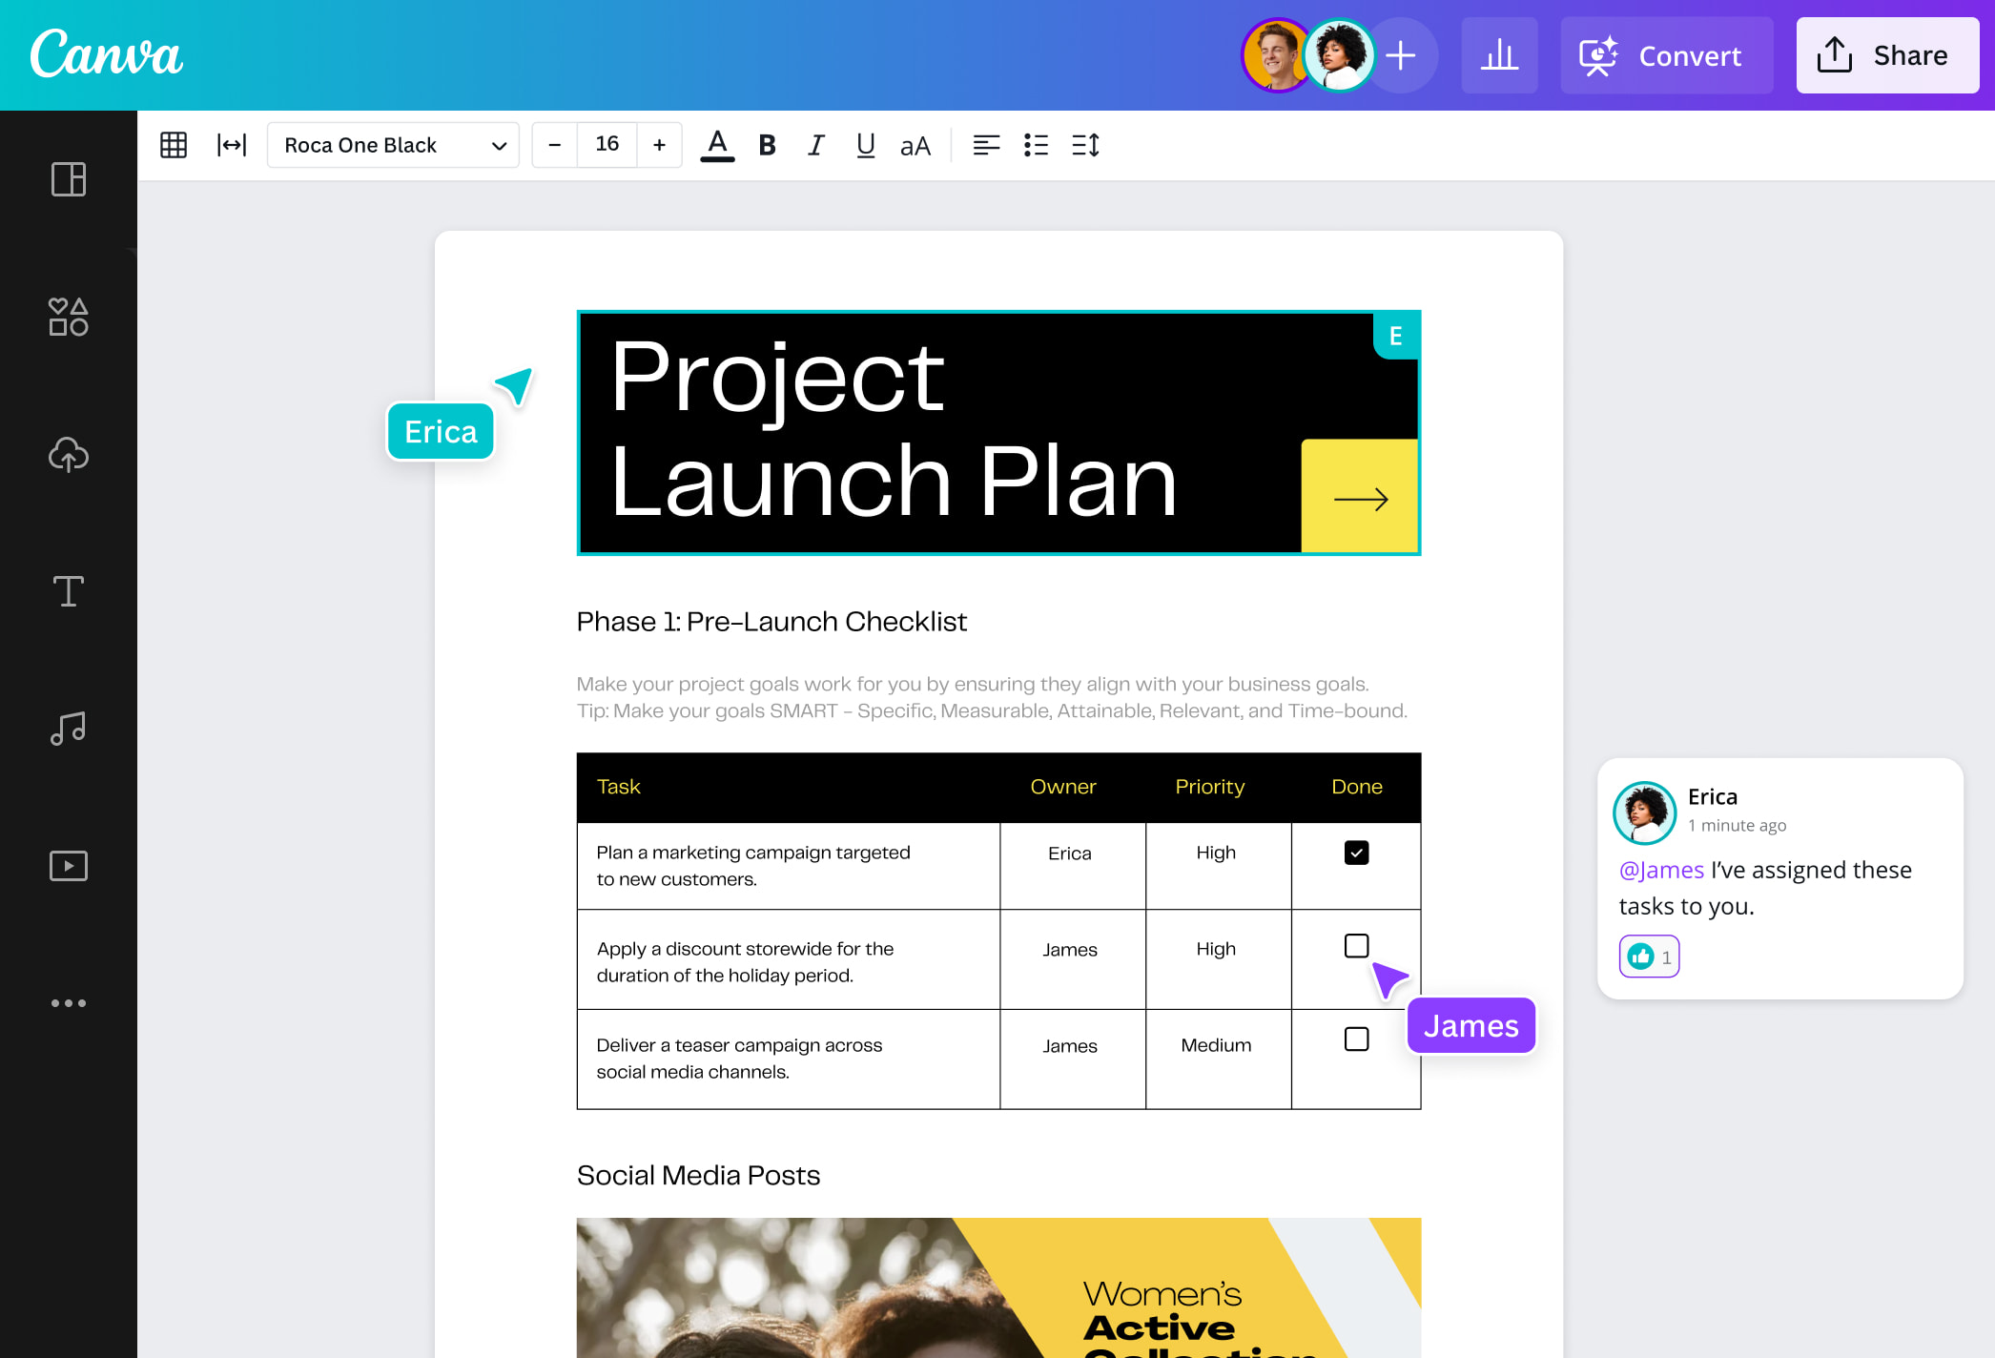The height and width of the screenshot is (1358, 1995).
Task: Open the line spacing control
Action: (1084, 145)
